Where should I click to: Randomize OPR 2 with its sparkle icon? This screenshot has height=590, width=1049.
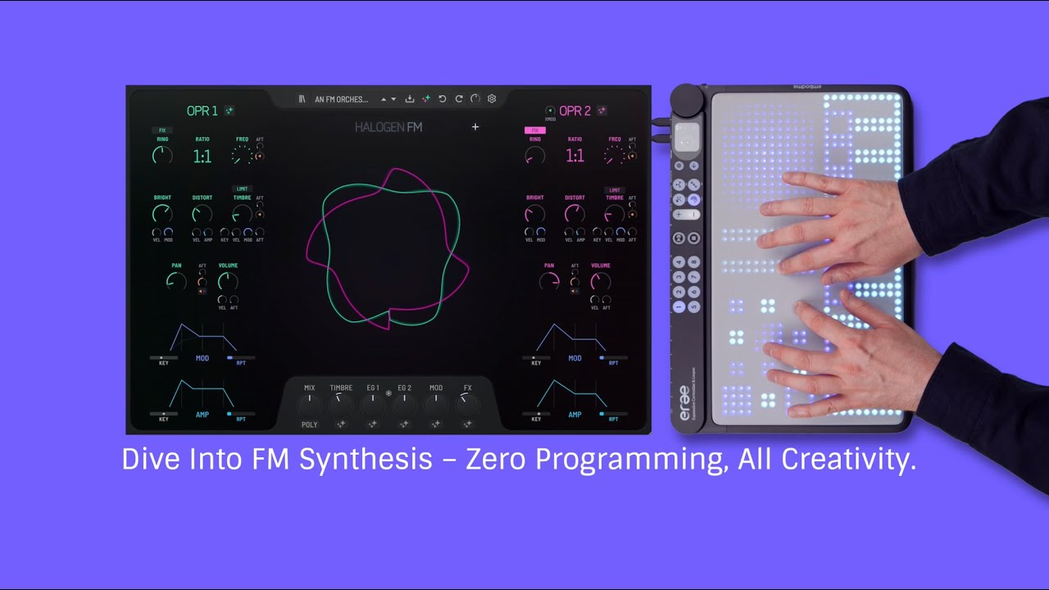(602, 111)
